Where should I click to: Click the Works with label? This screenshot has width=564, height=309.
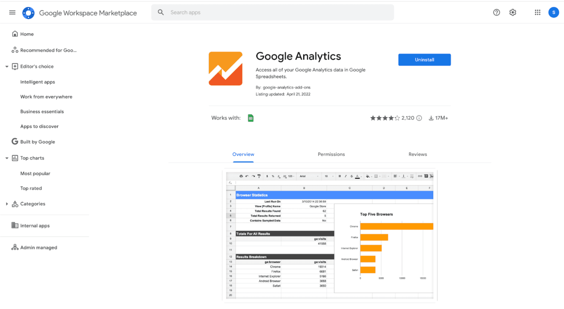[226, 118]
